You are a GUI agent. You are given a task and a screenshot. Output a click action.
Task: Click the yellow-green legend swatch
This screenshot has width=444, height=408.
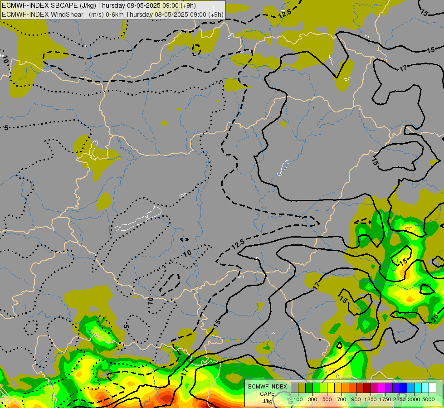point(324,388)
